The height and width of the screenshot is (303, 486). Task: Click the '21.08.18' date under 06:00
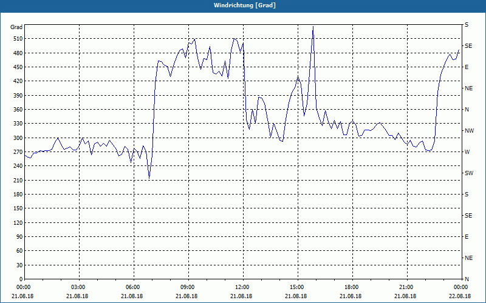pos(132,296)
